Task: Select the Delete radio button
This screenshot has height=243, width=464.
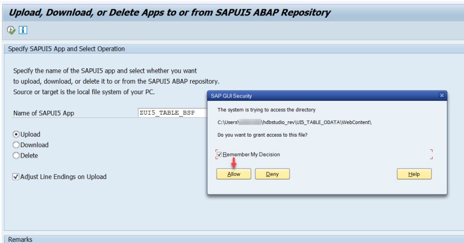Action: pos(16,155)
